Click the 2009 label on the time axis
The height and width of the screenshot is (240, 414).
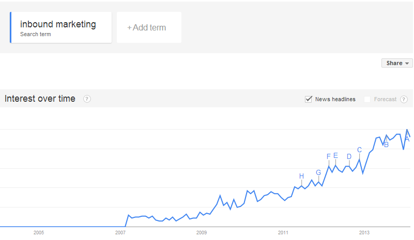(202, 233)
